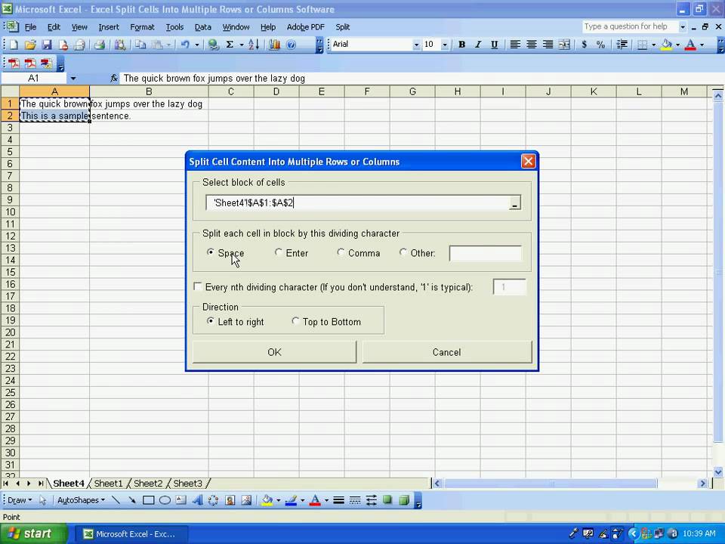Click OK in the Split Cell dialog

pyautogui.click(x=274, y=352)
